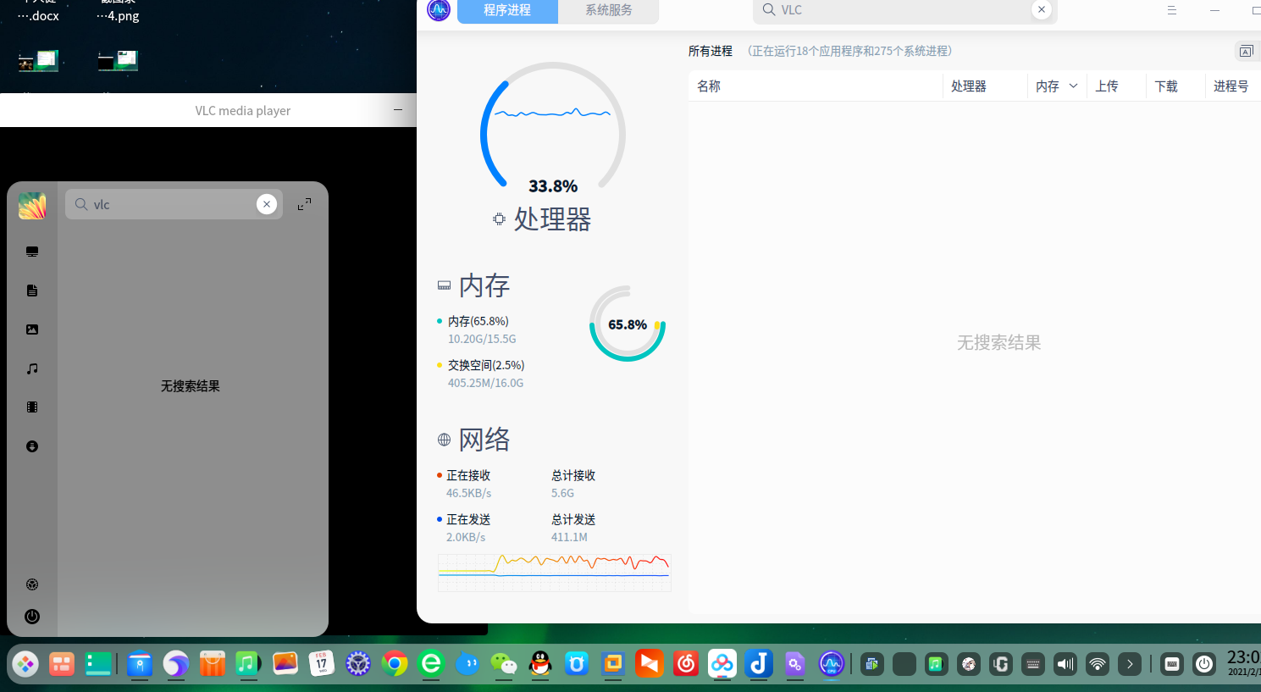1261x692 pixels.
Task: Open the launcher from the dock
Action: point(25,664)
